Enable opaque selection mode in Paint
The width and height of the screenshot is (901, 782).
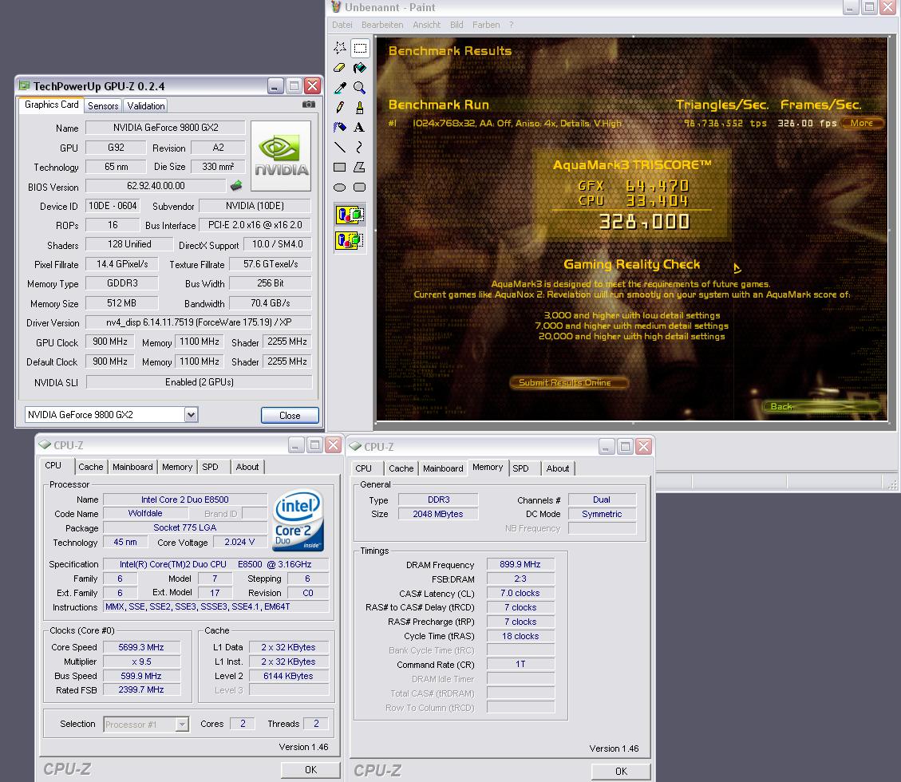tap(350, 215)
